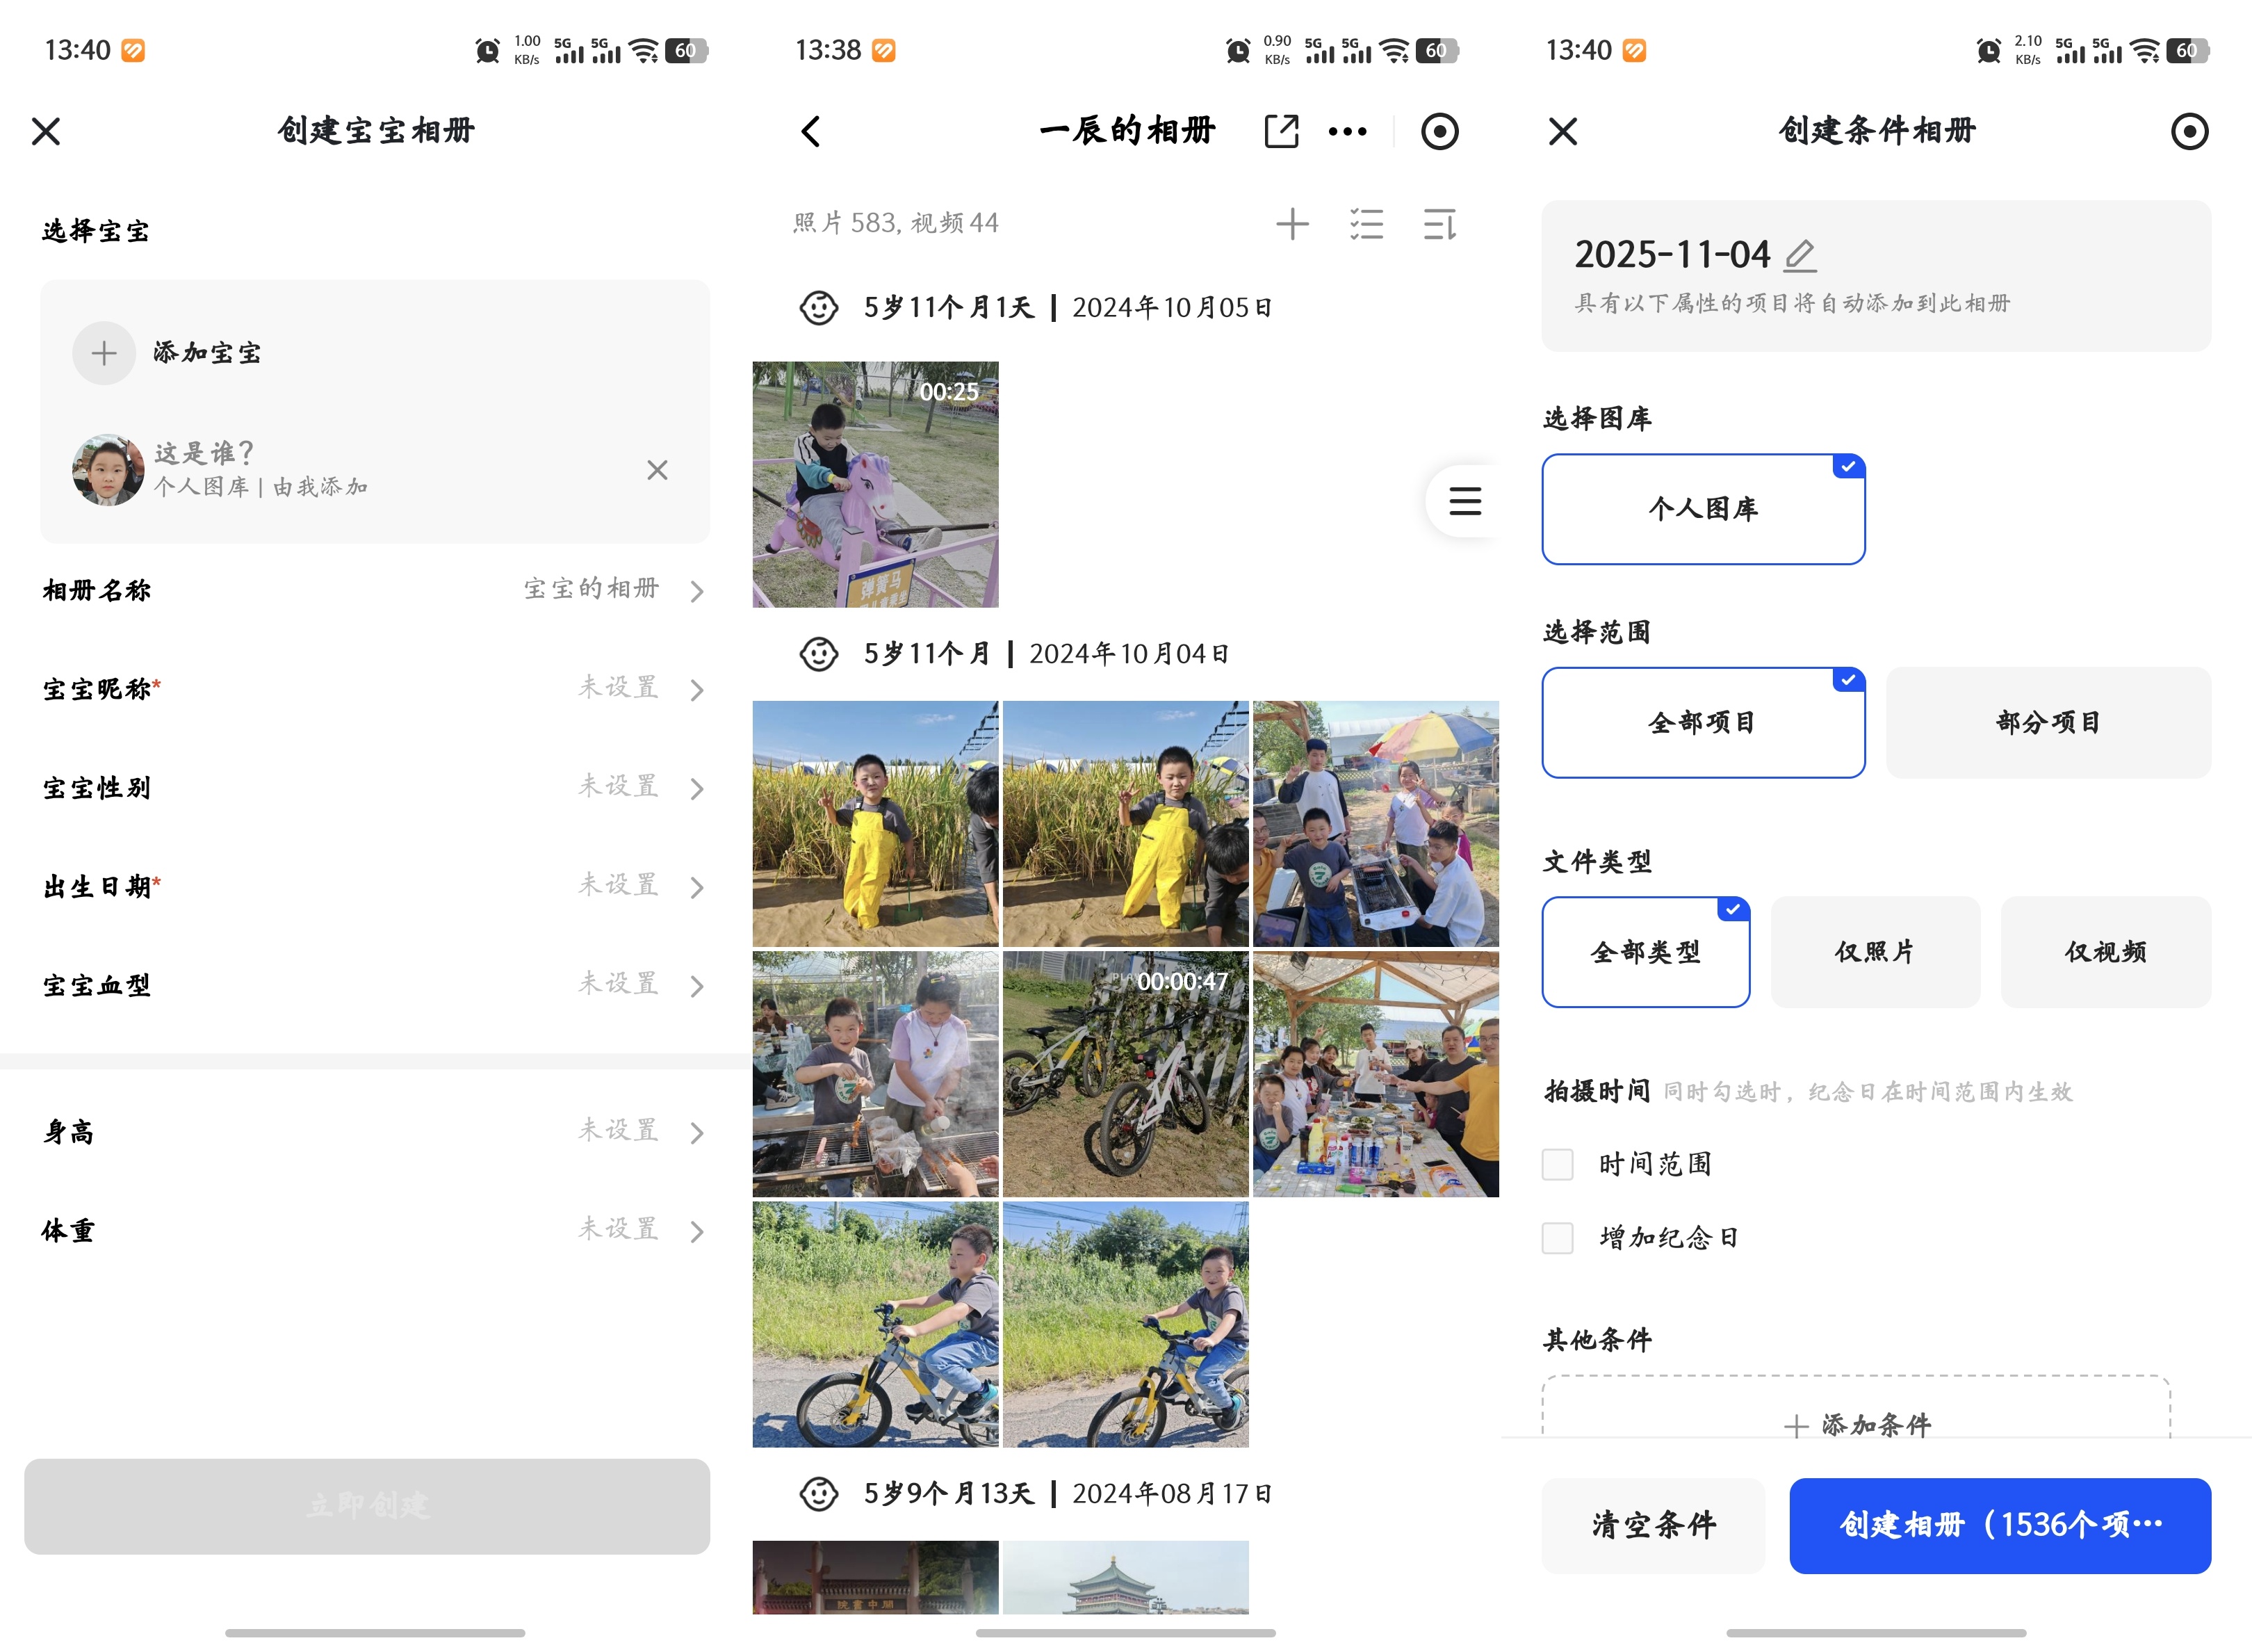Check the 增加纪念日 checkbox
2252x1652 pixels.
[1558, 1238]
